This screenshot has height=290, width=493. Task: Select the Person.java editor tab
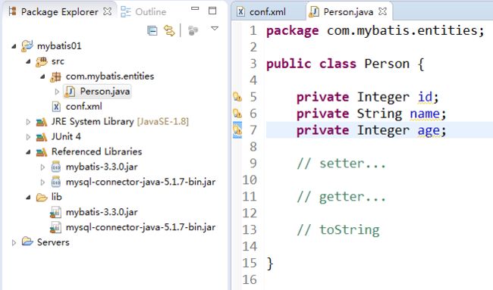[348, 12]
